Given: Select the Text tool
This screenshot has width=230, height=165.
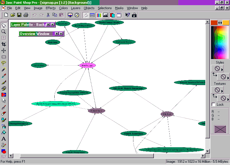Looking at the screenshot, I should [4, 139].
